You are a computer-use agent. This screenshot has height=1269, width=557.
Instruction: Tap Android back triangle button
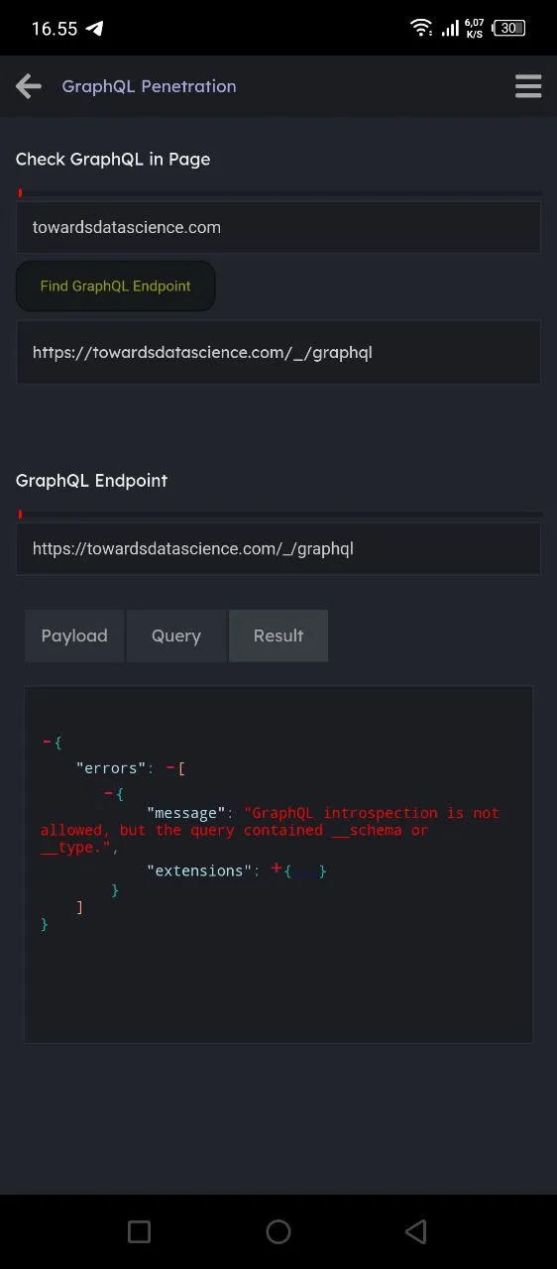point(416,1231)
